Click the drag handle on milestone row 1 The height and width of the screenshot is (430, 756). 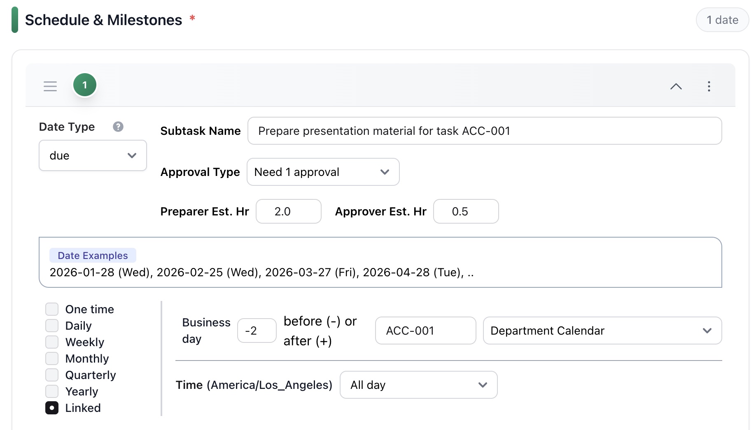pos(50,86)
